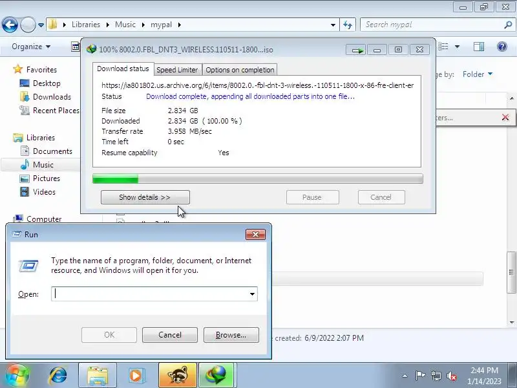Image resolution: width=517 pixels, height=388 pixels.
Task: Click Pause in the download dialog
Action: [312, 197]
